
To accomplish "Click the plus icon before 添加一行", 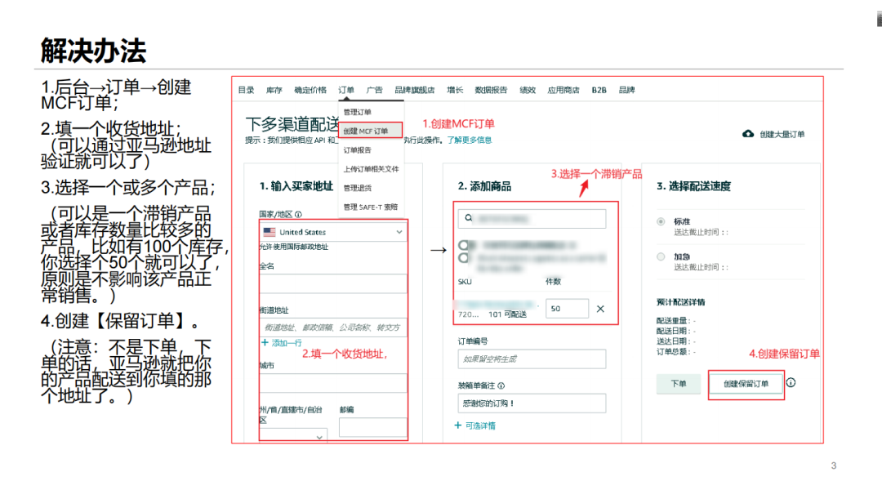I will click(265, 343).
